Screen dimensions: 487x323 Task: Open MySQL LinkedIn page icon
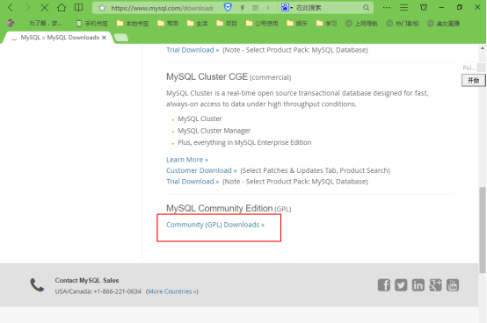[418, 285]
